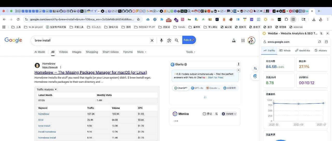Screen dimensions: 332x141
Task: Open Google Lens image search
Action: tap(169, 40)
